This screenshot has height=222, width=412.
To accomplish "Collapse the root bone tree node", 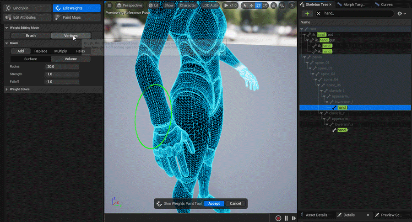I will point(302,29).
